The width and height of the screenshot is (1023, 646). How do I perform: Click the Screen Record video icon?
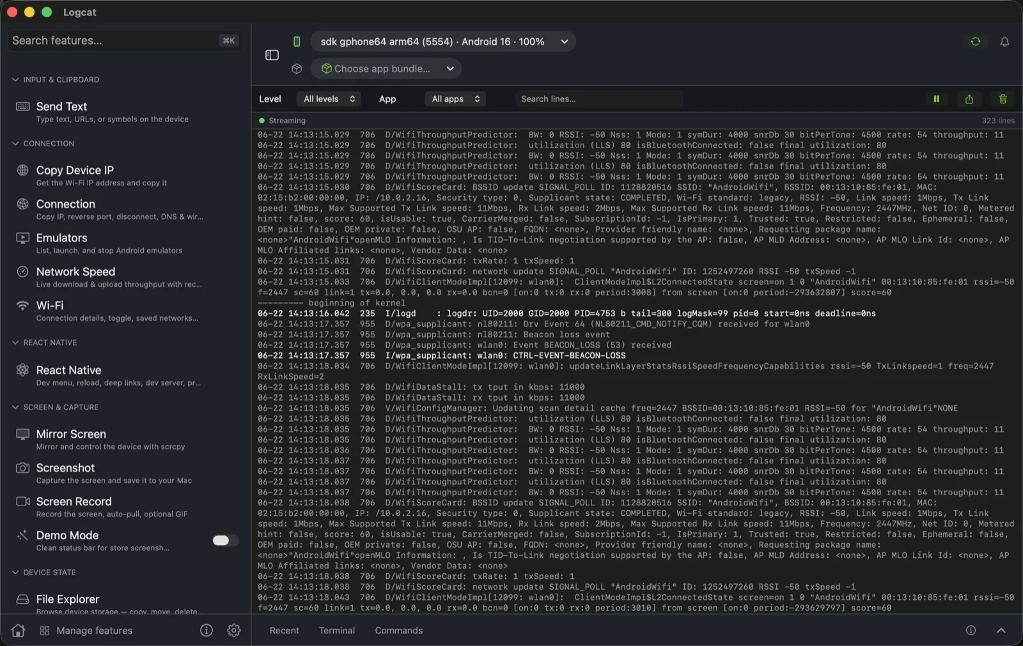[22, 502]
